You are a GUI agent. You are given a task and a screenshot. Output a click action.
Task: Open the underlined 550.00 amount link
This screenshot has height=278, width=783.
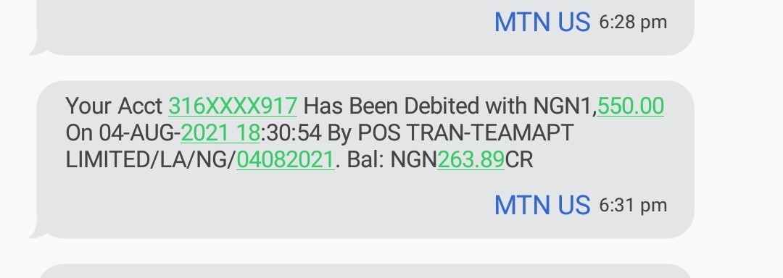[630, 106]
